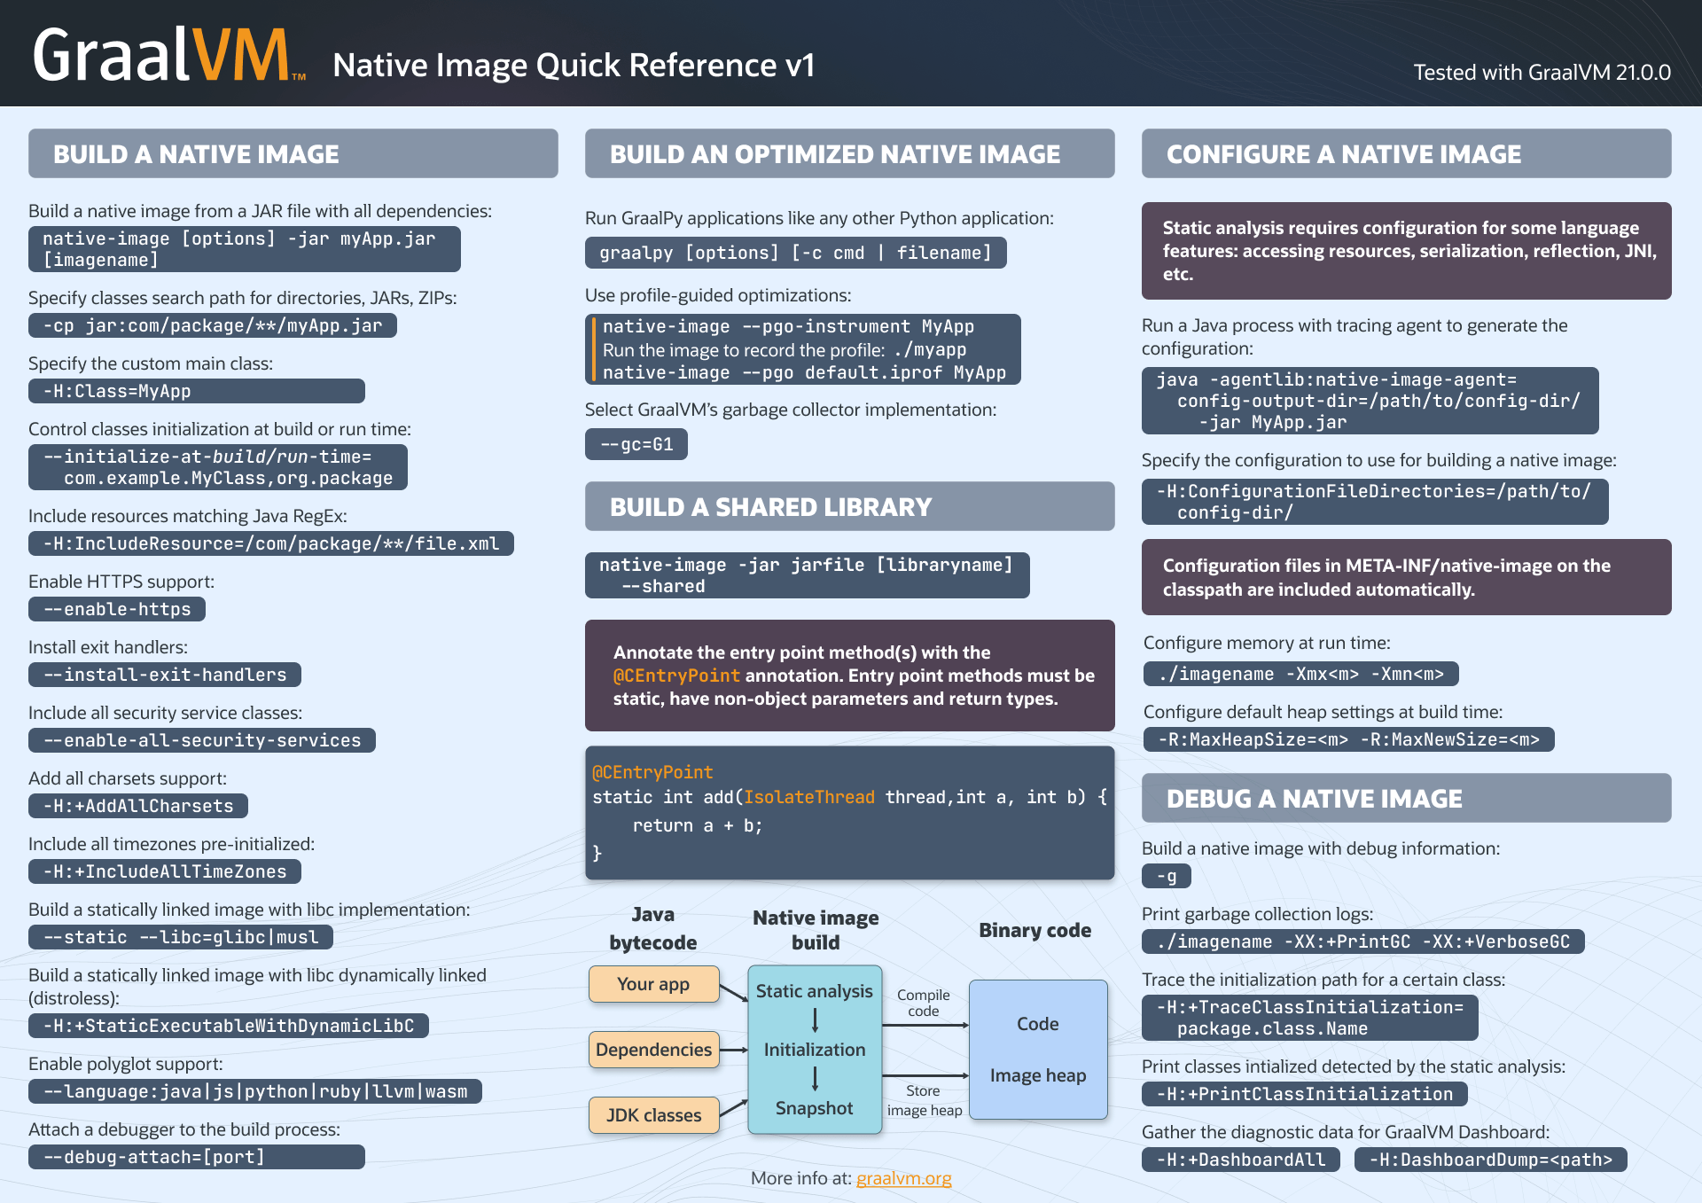Click the '-cp jar:com/package/**/myApp.jar' code
This screenshot has height=1203, width=1702.
213,325
